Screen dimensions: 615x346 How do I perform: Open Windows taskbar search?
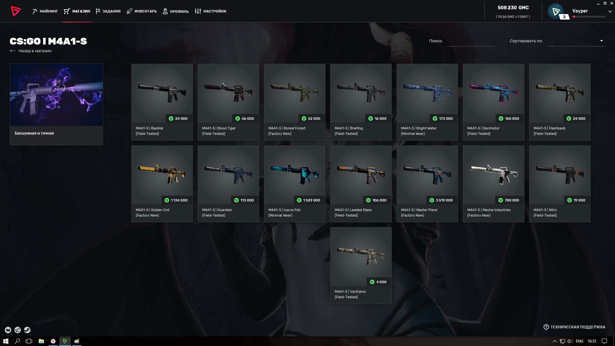click(x=17, y=341)
